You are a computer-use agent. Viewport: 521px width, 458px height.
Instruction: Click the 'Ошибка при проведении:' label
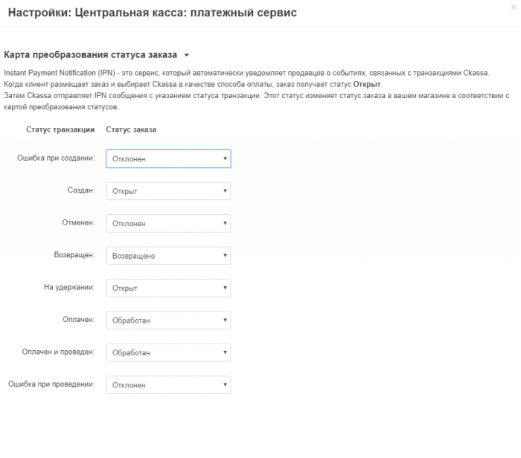click(x=51, y=384)
